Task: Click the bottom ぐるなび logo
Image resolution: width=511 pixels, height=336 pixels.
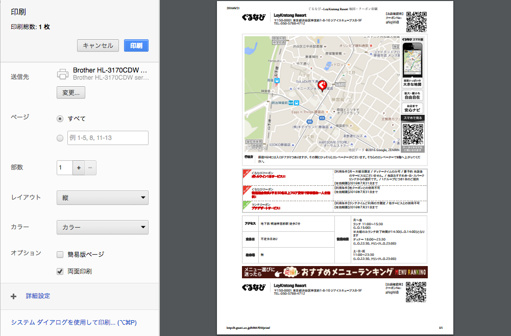Action: tap(254, 287)
